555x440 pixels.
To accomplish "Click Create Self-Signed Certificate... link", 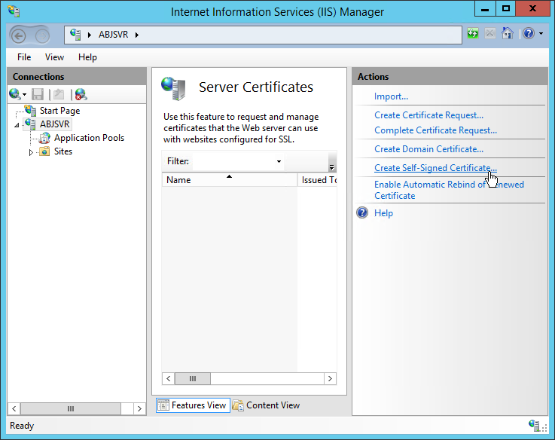I will 435,168.
